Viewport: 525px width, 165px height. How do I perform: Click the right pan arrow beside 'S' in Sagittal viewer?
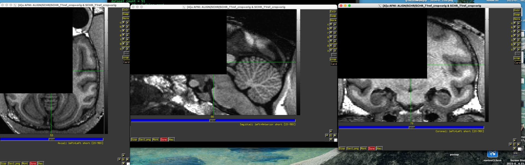335,135
